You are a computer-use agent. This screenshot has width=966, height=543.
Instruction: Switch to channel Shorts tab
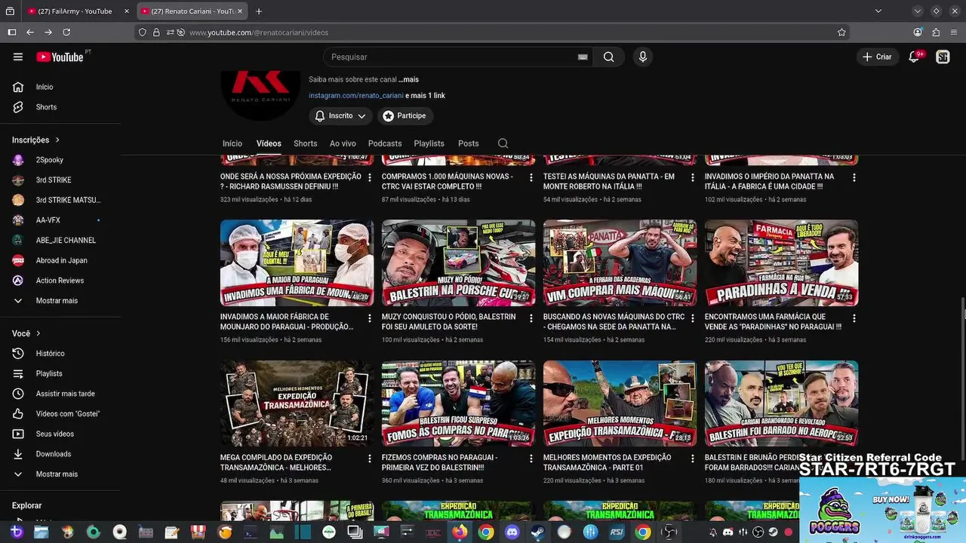pyautogui.click(x=305, y=143)
